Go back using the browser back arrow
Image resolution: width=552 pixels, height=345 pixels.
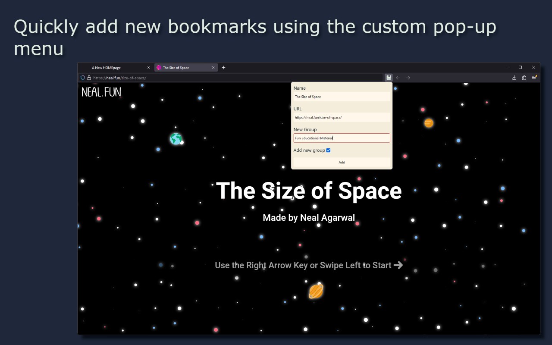coord(398,78)
